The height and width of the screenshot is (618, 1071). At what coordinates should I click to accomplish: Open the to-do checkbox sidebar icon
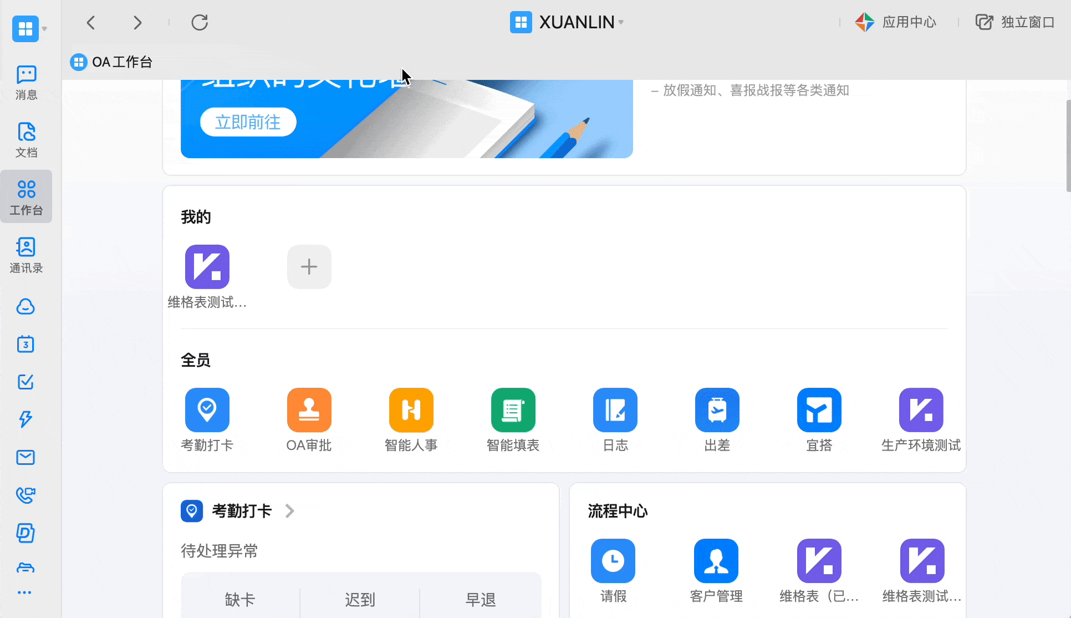25,382
